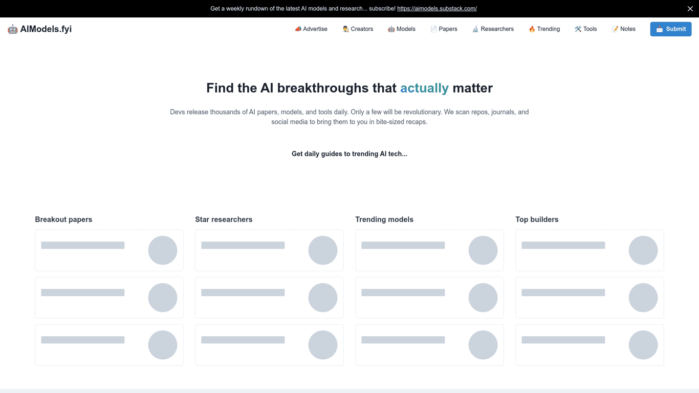
Task: Click the megaphone icon next to Advertise
Action: (298, 29)
